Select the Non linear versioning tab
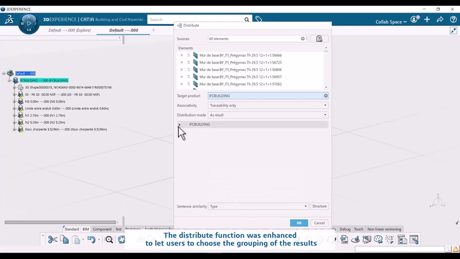This screenshot has width=460, height=259. (384, 229)
